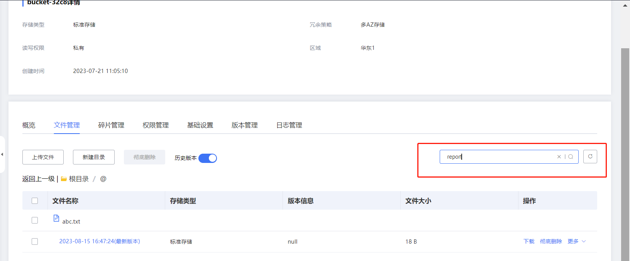Tick the checkbox for the 2023-08-15 version row

(35, 242)
